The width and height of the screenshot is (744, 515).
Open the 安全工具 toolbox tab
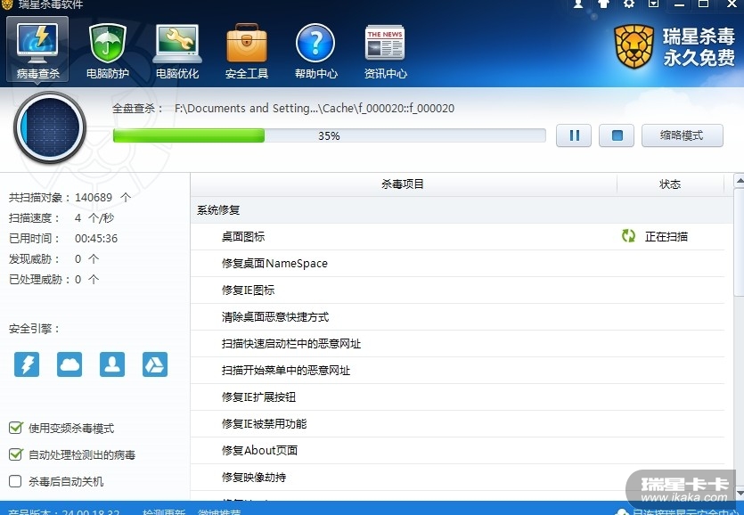(247, 51)
